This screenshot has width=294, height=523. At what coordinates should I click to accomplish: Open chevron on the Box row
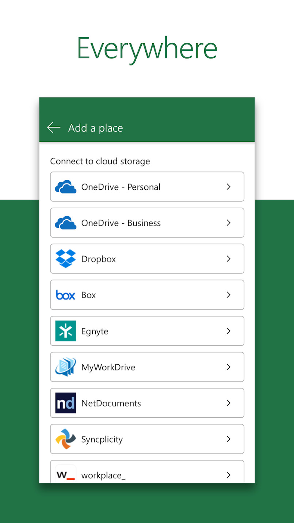(229, 295)
